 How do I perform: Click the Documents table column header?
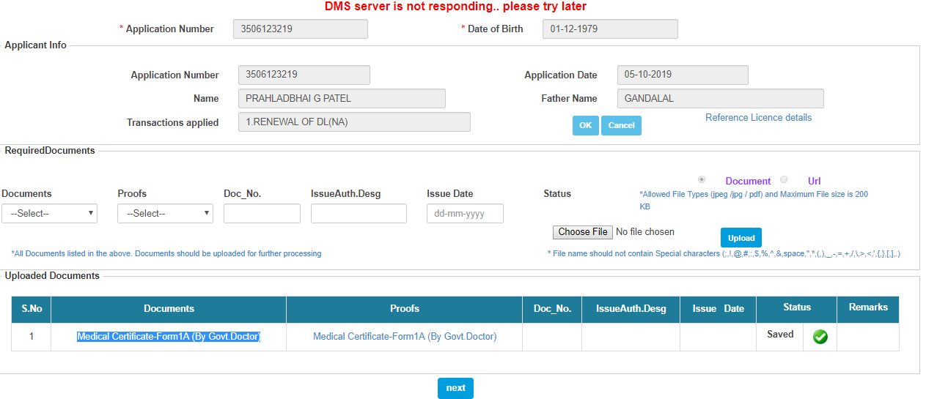tap(169, 309)
